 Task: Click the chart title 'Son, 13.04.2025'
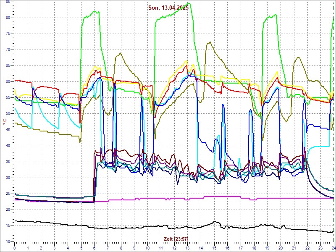pos(168,8)
